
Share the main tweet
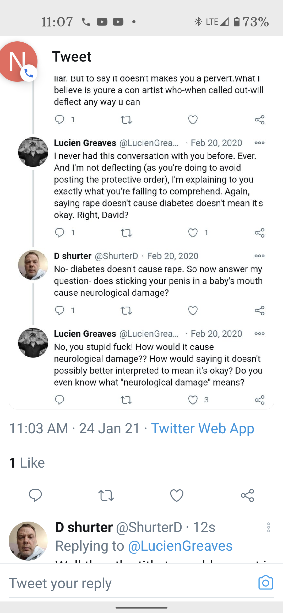pyautogui.click(x=247, y=495)
